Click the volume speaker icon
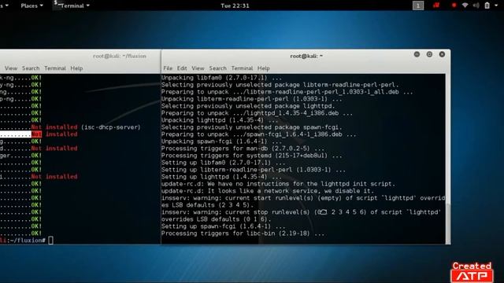Viewport: 504px width, 283px height. [x=476, y=6]
